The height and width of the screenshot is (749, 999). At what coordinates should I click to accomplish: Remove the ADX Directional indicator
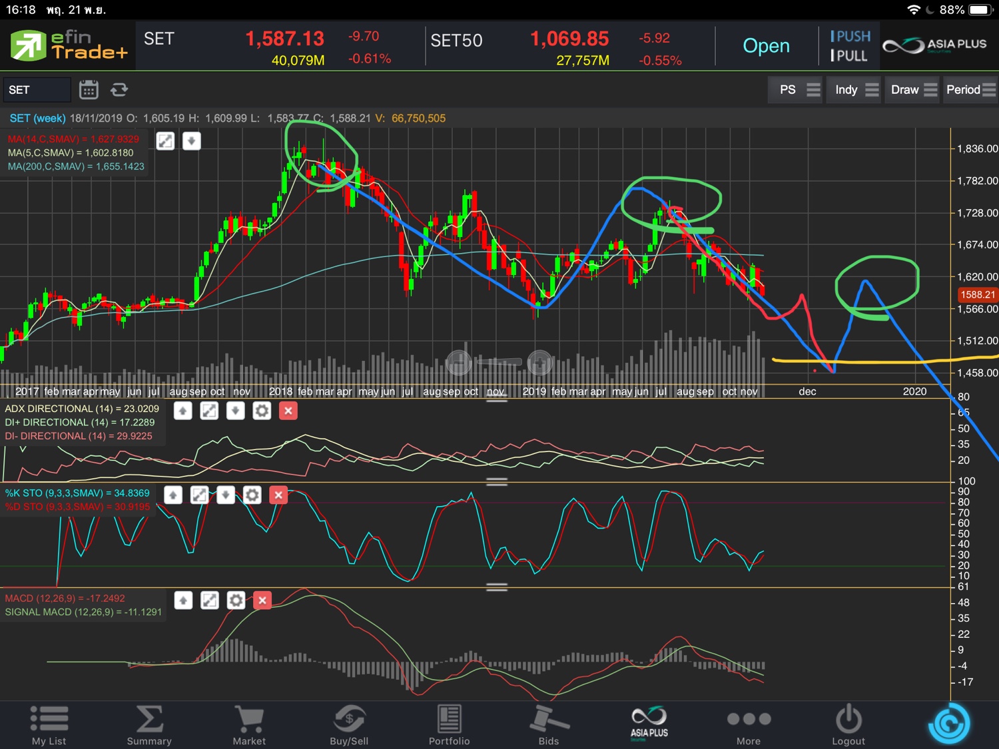(x=288, y=411)
